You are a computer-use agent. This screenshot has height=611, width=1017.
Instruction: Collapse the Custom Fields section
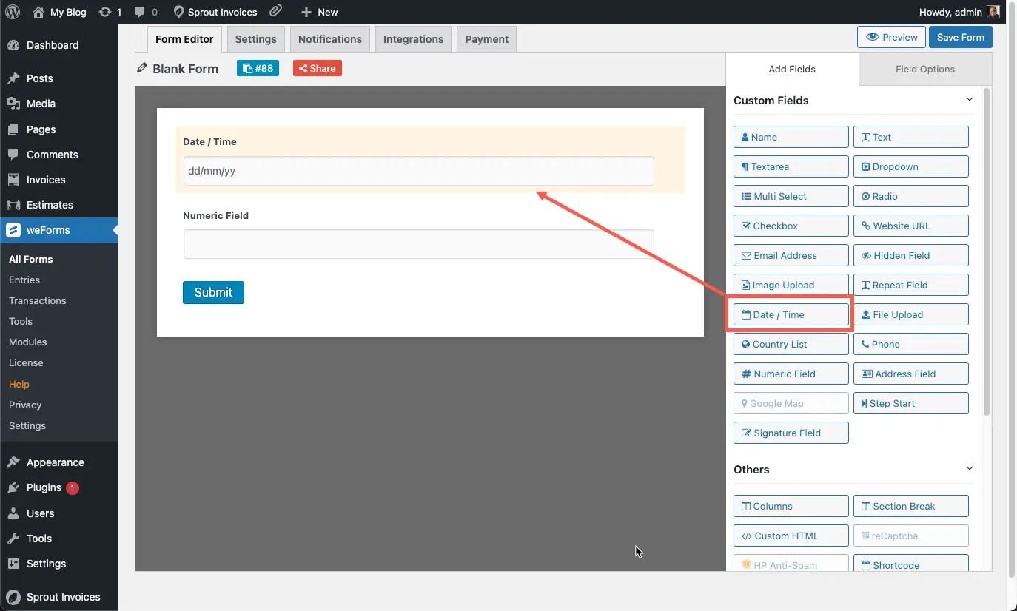pos(970,98)
